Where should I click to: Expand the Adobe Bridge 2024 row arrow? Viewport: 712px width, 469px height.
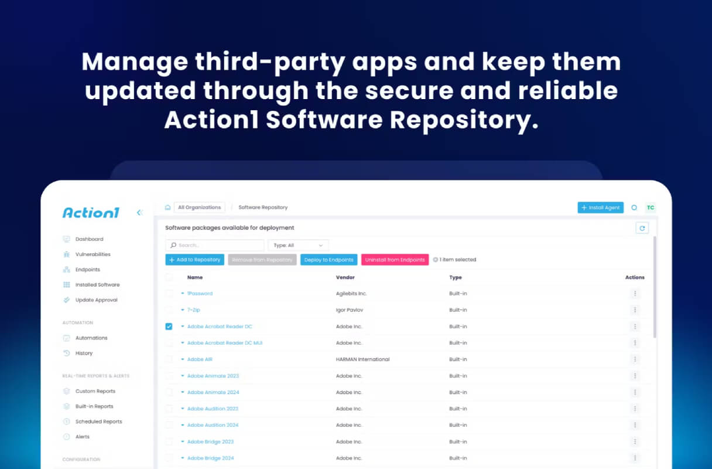(183, 458)
